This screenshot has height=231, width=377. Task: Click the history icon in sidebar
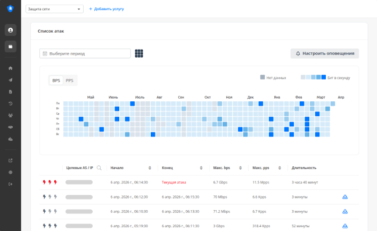coord(11,103)
